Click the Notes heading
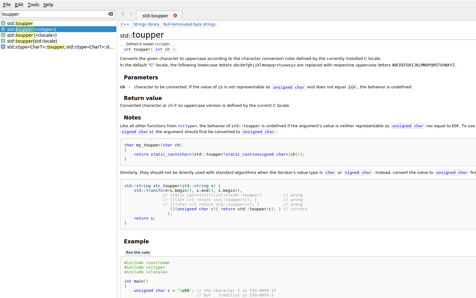Image resolution: width=476 pixels, height=298 pixels. click(x=132, y=118)
